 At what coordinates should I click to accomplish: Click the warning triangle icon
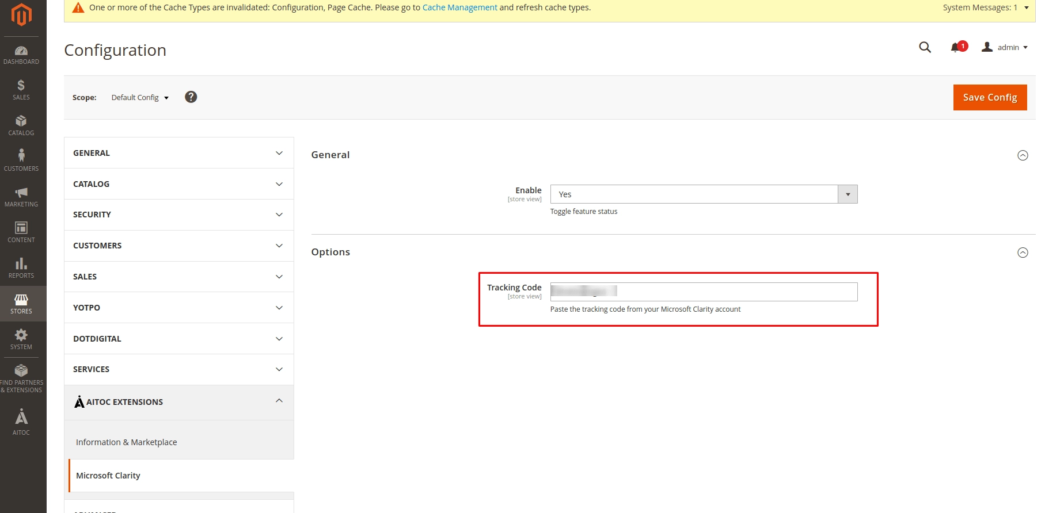(x=78, y=7)
